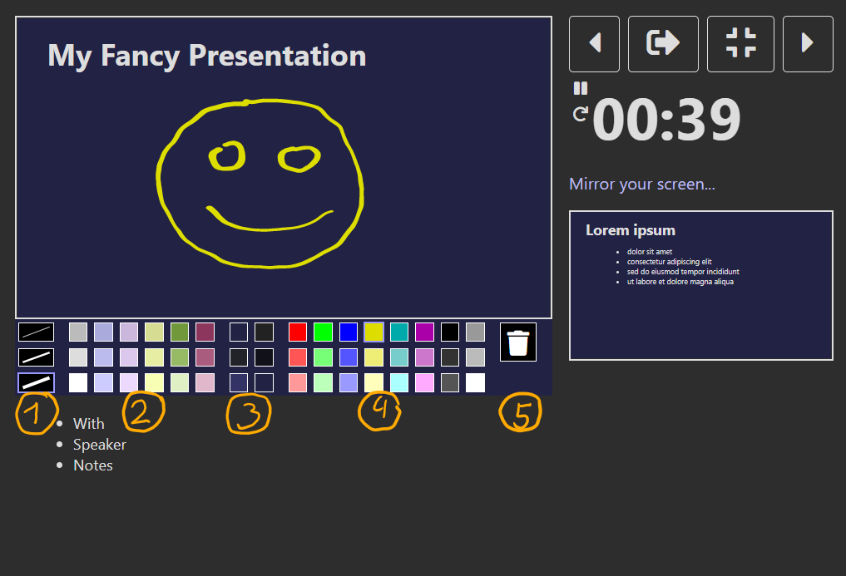
Task: Pause the presentation timer
Action: [580, 87]
